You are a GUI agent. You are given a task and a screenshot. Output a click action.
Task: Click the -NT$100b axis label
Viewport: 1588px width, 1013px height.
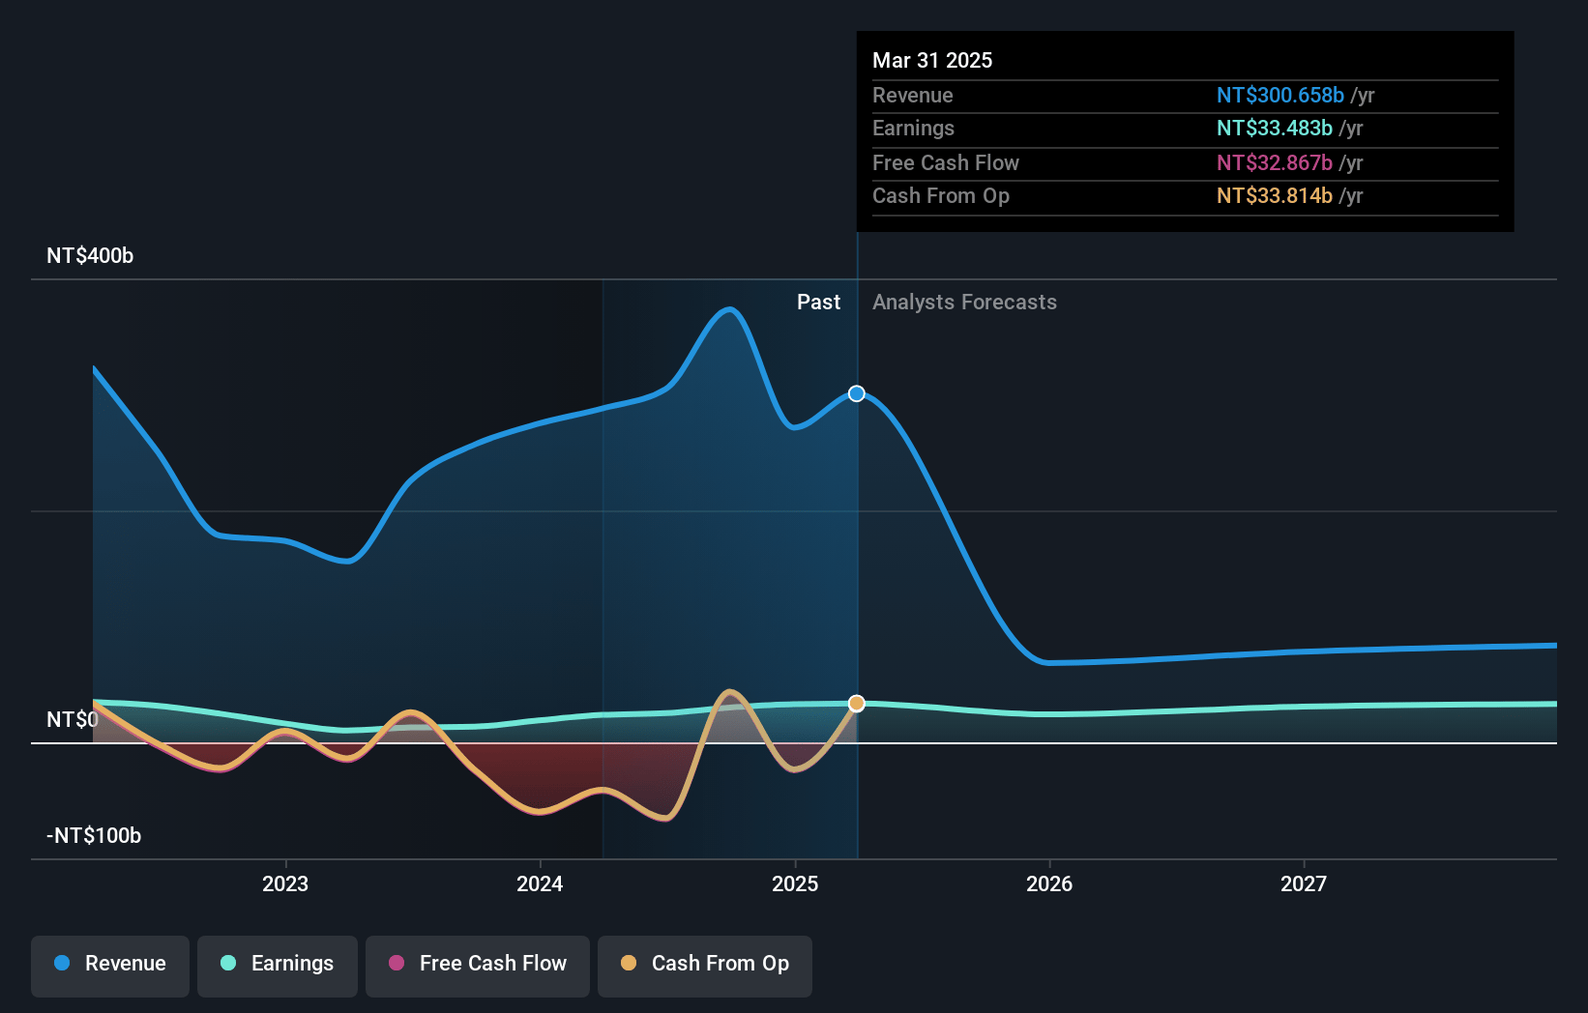[x=94, y=836]
